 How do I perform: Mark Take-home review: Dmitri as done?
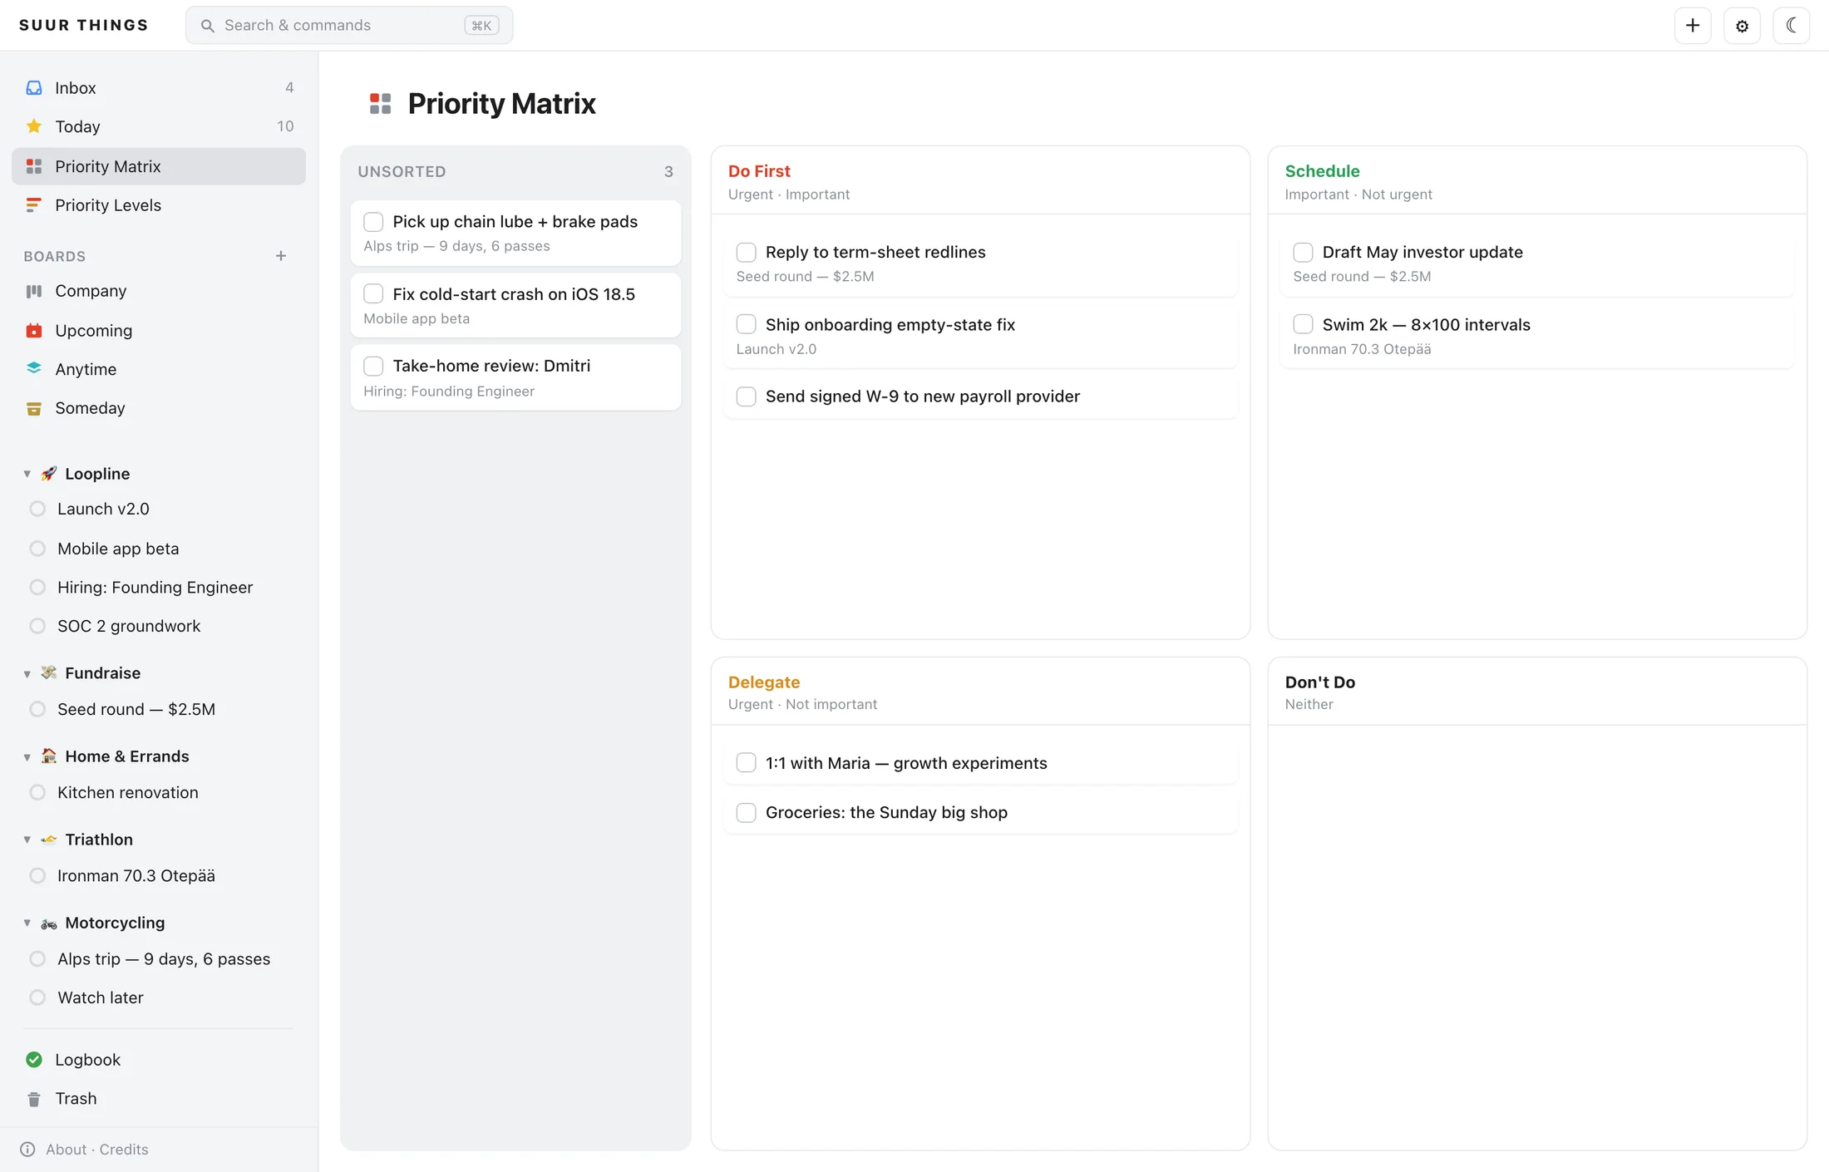pos(373,366)
